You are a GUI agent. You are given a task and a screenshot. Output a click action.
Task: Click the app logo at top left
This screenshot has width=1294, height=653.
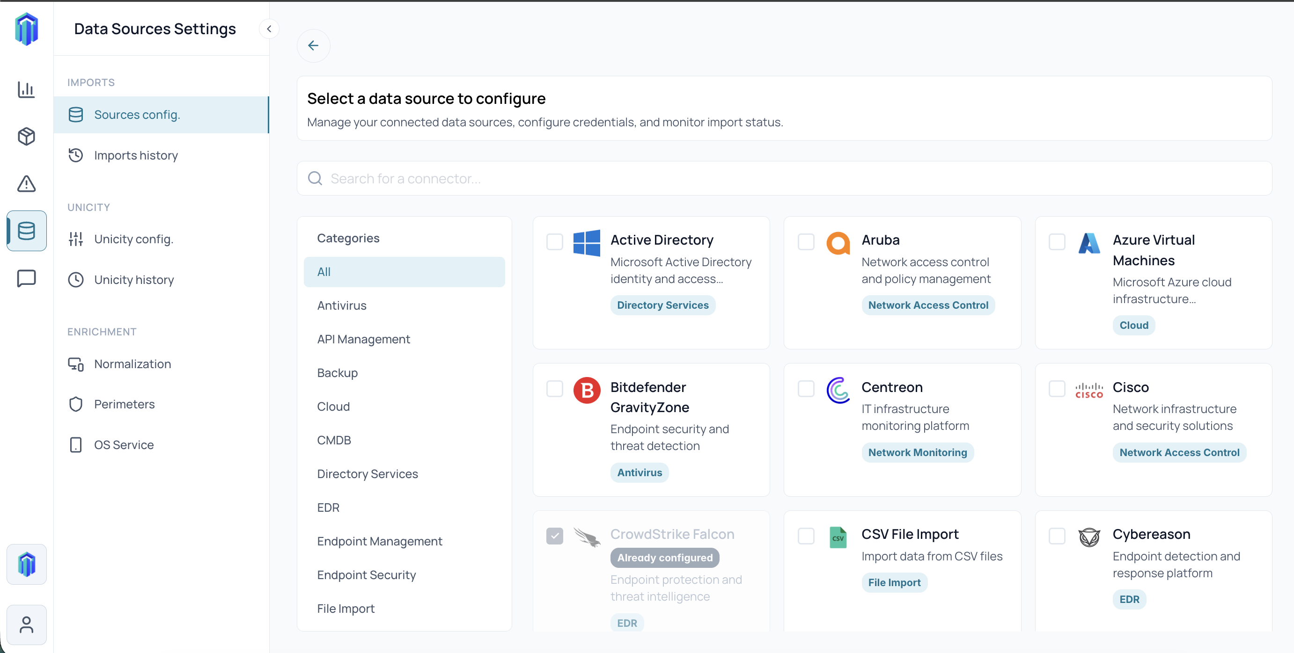[x=26, y=29]
